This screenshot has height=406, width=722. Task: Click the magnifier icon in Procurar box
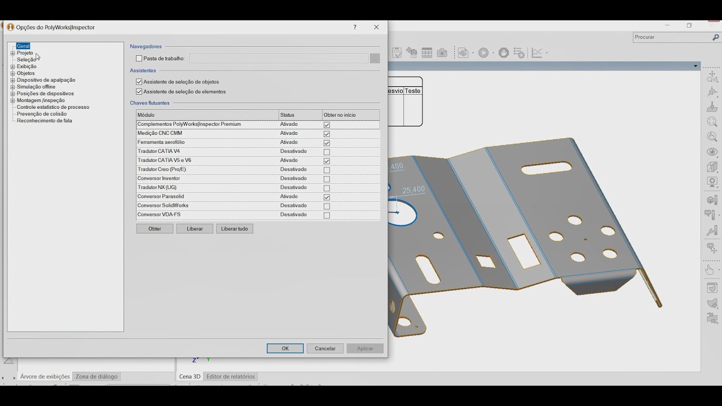click(x=716, y=37)
